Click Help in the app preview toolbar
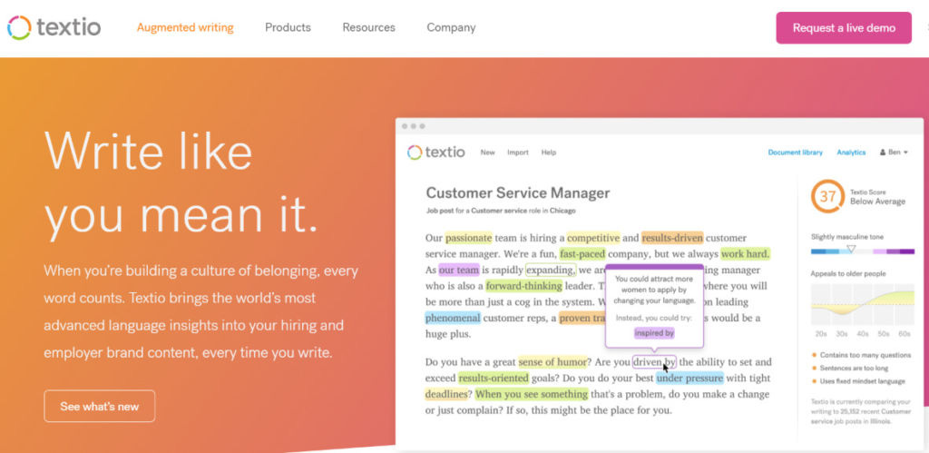The height and width of the screenshot is (453, 929). (x=549, y=153)
